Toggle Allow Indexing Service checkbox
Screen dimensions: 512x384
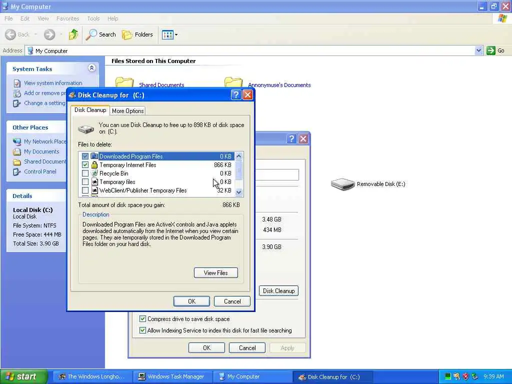142,330
